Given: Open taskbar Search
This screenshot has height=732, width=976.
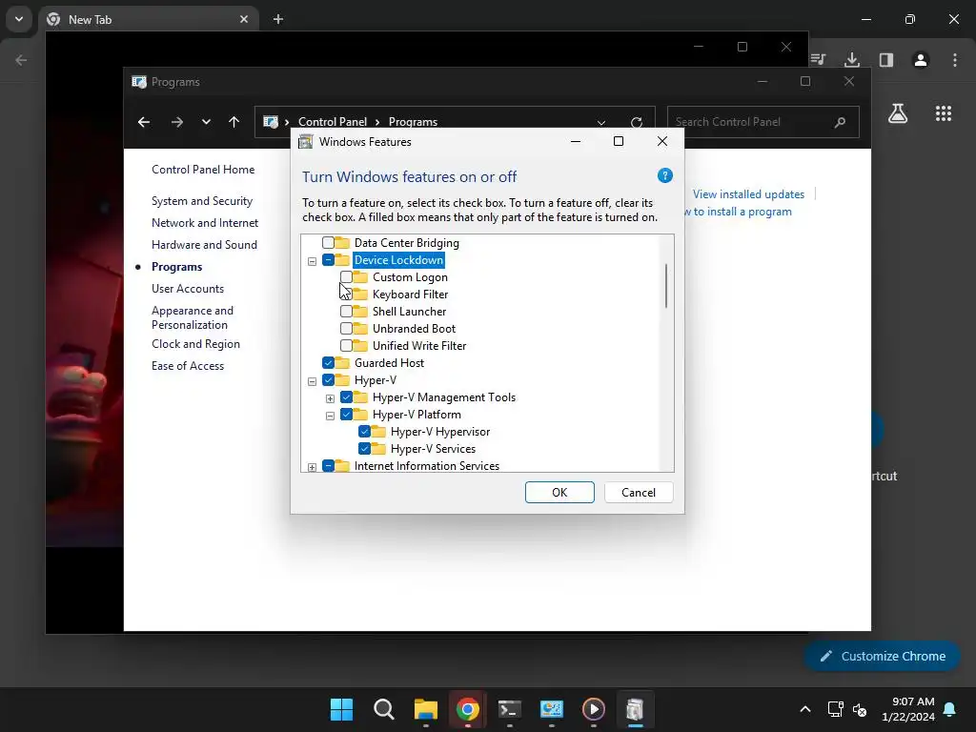Looking at the screenshot, I should click(x=383, y=709).
